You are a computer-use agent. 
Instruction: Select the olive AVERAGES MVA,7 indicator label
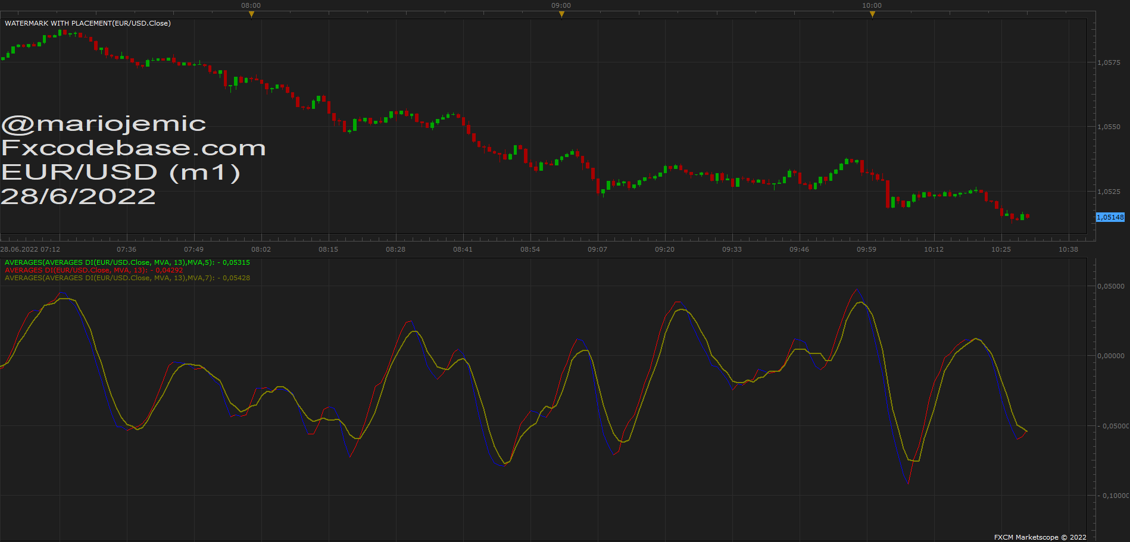127,278
